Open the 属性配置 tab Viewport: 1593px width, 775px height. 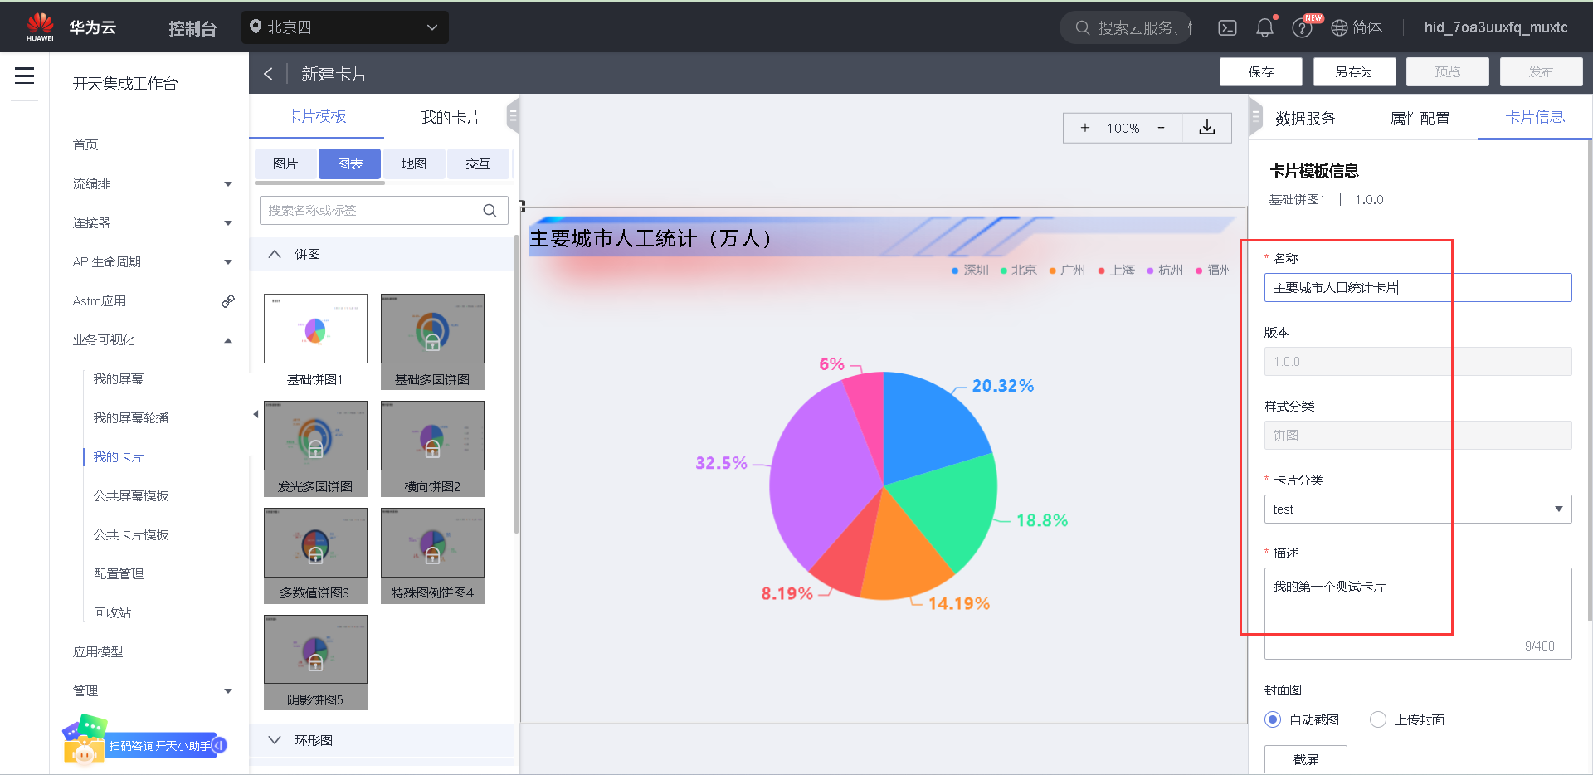pyautogui.click(x=1420, y=118)
